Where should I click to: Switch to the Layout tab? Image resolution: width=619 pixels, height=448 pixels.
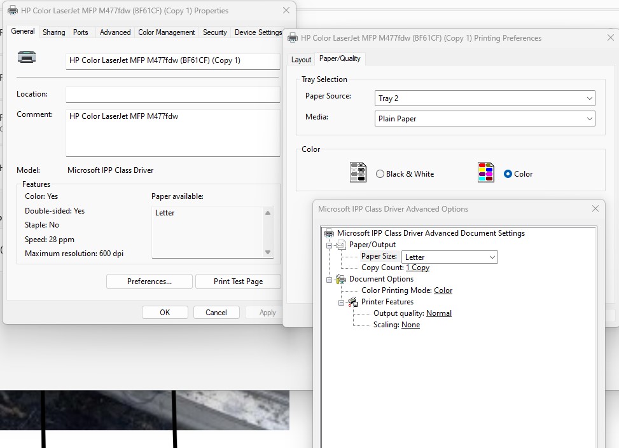coord(301,58)
